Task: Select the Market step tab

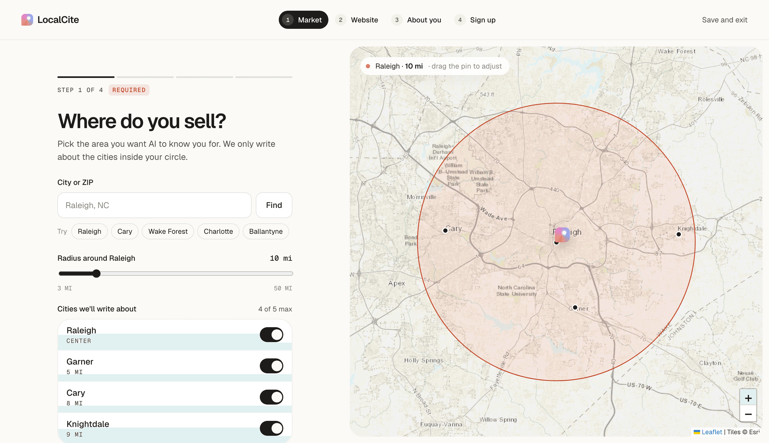Action: (303, 20)
